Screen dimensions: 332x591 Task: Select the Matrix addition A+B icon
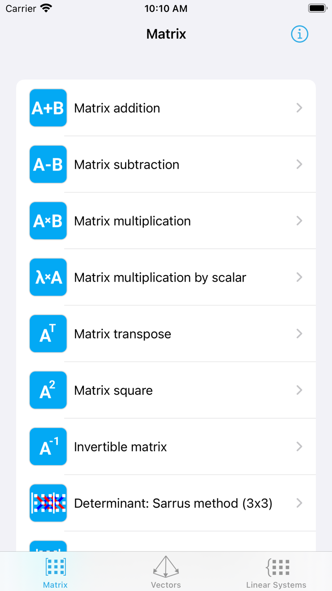pyautogui.click(x=47, y=108)
